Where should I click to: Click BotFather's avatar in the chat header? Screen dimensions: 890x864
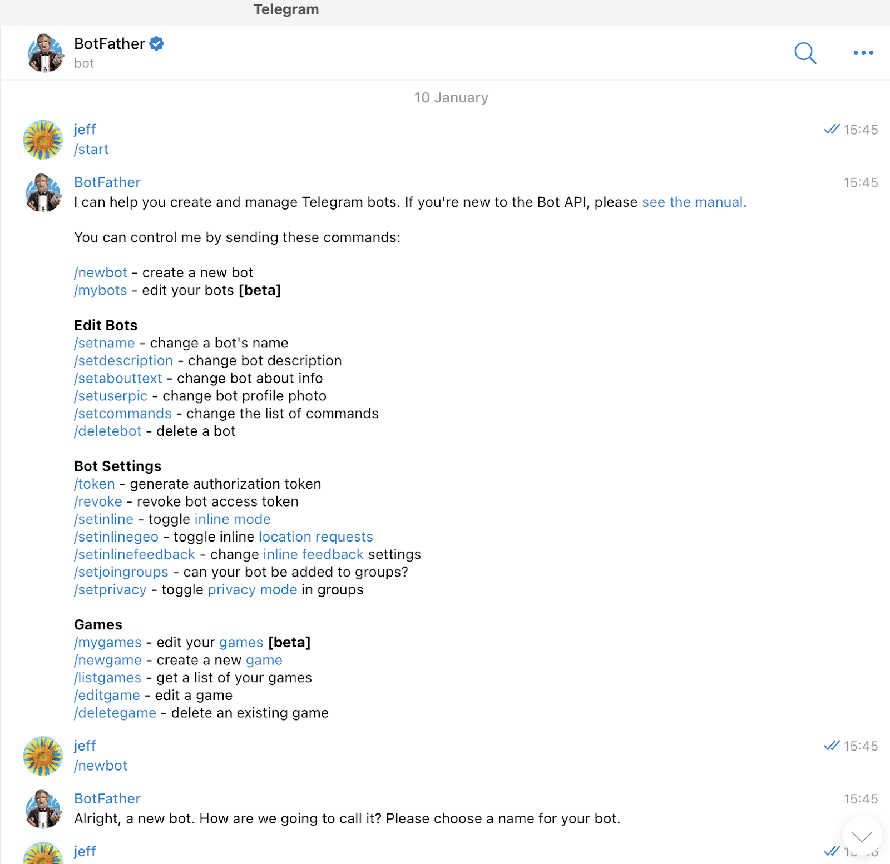(x=46, y=53)
